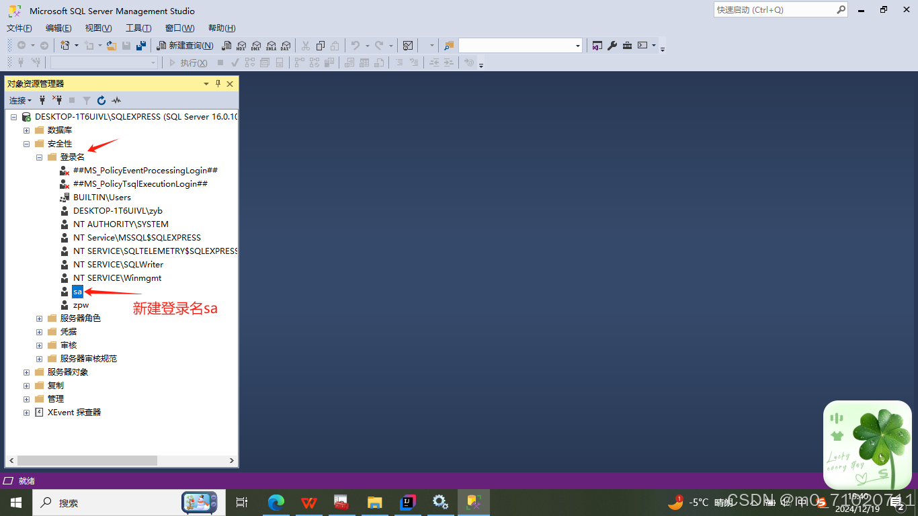This screenshot has height=516, width=918.
Task: Expand the 管理 node
Action: (x=26, y=399)
